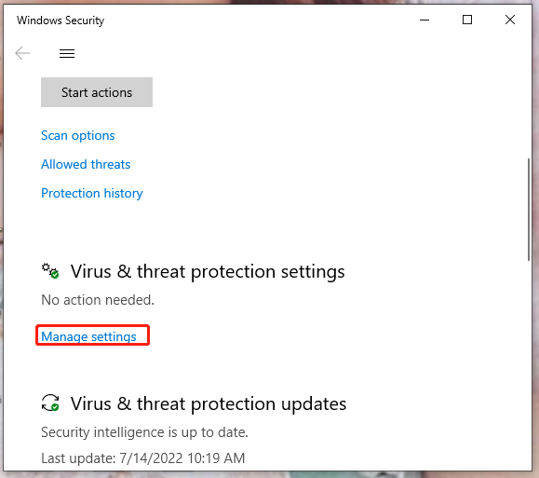Image resolution: width=539 pixels, height=478 pixels.
Task: Maximize the Windows Security window
Action: (467, 20)
